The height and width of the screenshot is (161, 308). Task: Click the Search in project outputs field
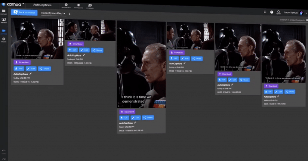pyautogui.click(x=292, y=20)
